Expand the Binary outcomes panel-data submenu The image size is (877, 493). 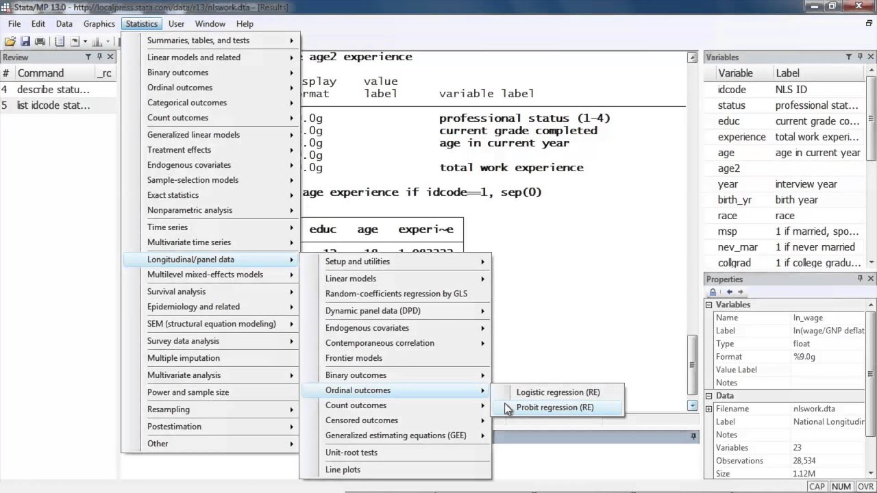tap(395, 375)
